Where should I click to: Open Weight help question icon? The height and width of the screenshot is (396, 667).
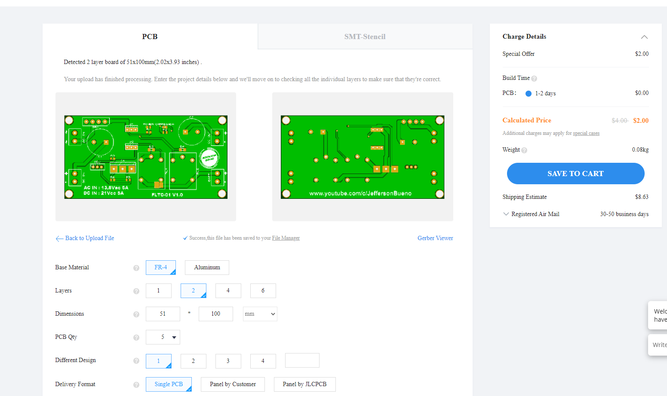(x=524, y=150)
